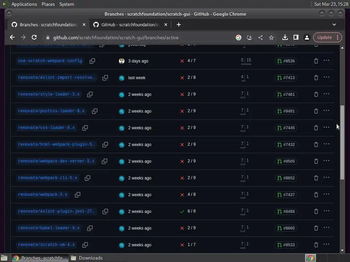
Task: Share this page
Action: click(x=260, y=38)
